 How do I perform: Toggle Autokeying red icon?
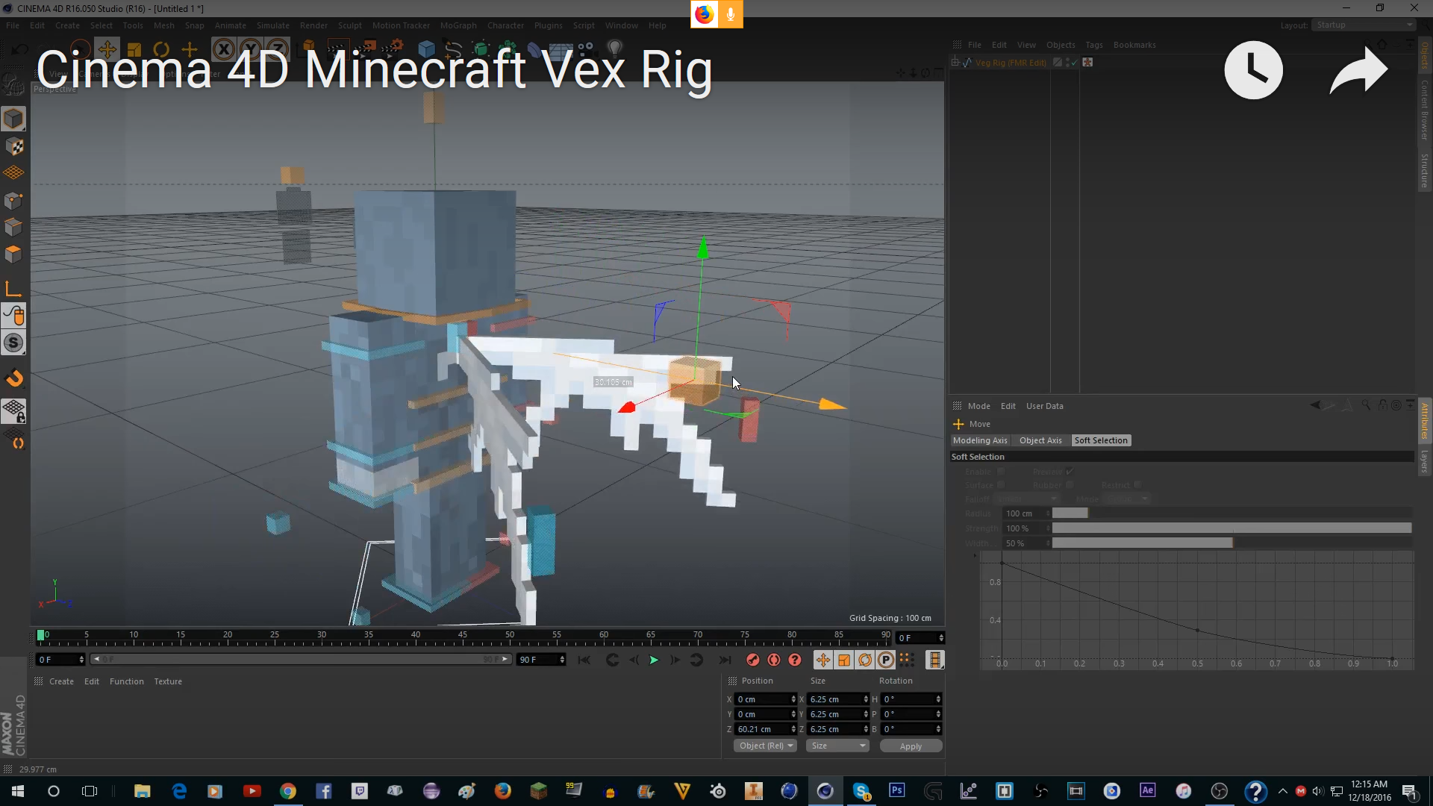(x=774, y=660)
